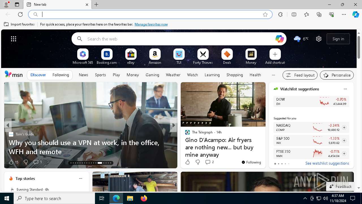The width and height of the screenshot is (362, 204).
Task: Focus the Search the web box
Action: click(x=179, y=39)
